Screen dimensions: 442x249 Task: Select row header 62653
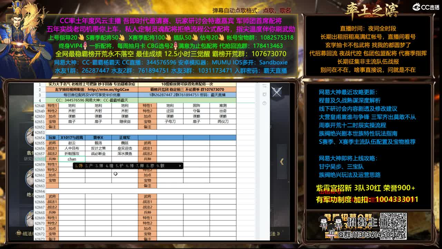[40, 132]
